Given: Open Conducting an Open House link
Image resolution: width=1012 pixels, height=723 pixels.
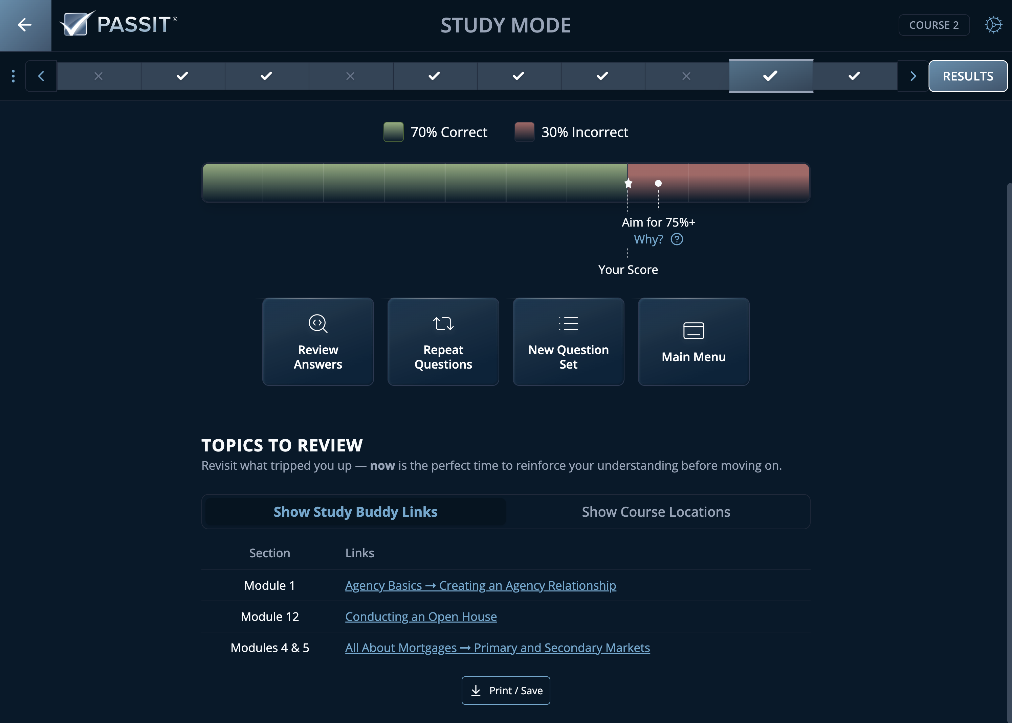Looking at the screenshot, I should pyautogui.click(x=421, y=616).
